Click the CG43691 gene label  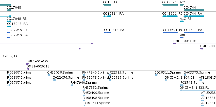169,2
